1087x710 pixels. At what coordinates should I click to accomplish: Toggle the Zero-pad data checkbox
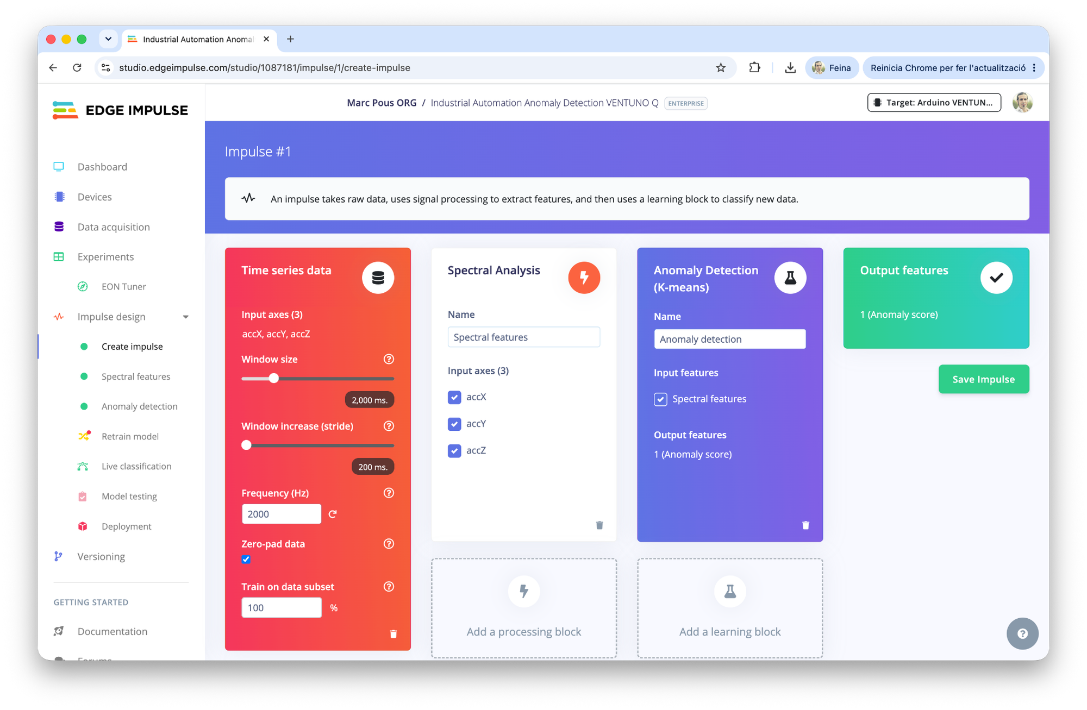pyautogui.click(x=246, y=559)
